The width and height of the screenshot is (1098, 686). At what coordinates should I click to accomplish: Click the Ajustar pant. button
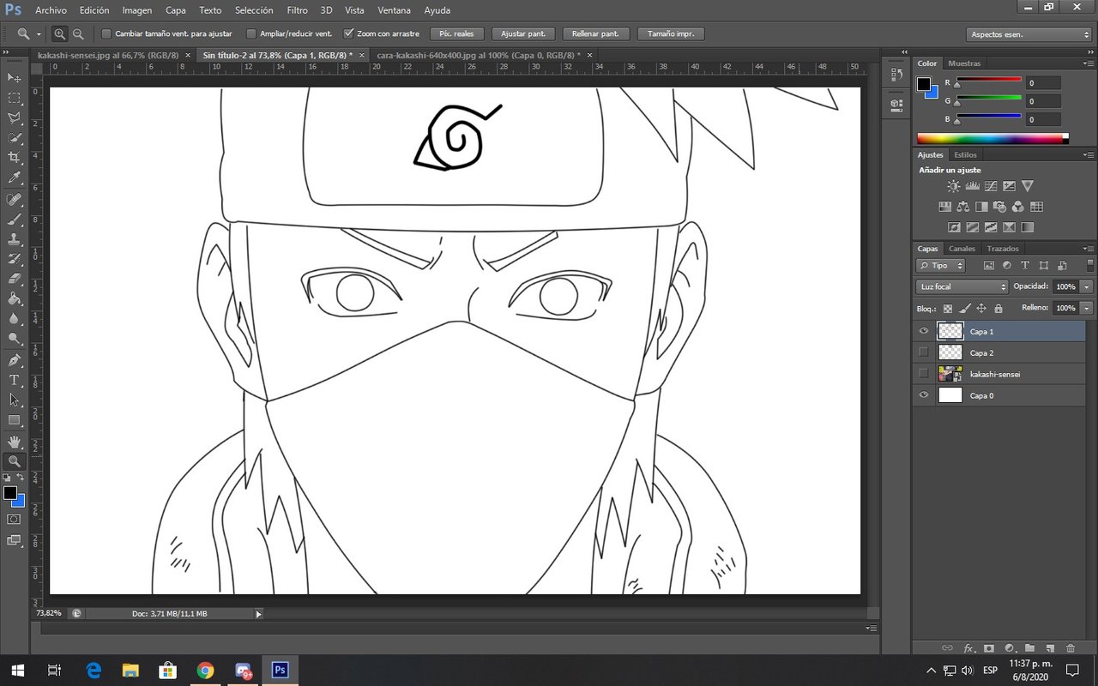tap(523, 34)
